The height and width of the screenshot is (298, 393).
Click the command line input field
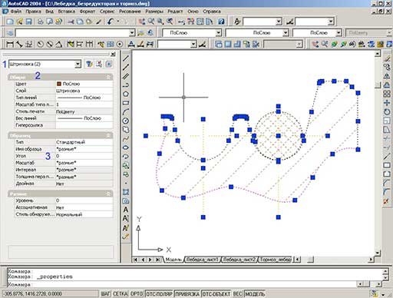[x=182, y=285]
